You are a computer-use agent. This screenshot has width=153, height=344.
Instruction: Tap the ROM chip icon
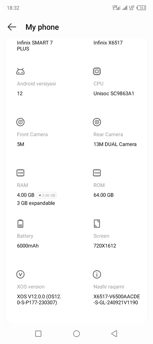tap(97, 173)
